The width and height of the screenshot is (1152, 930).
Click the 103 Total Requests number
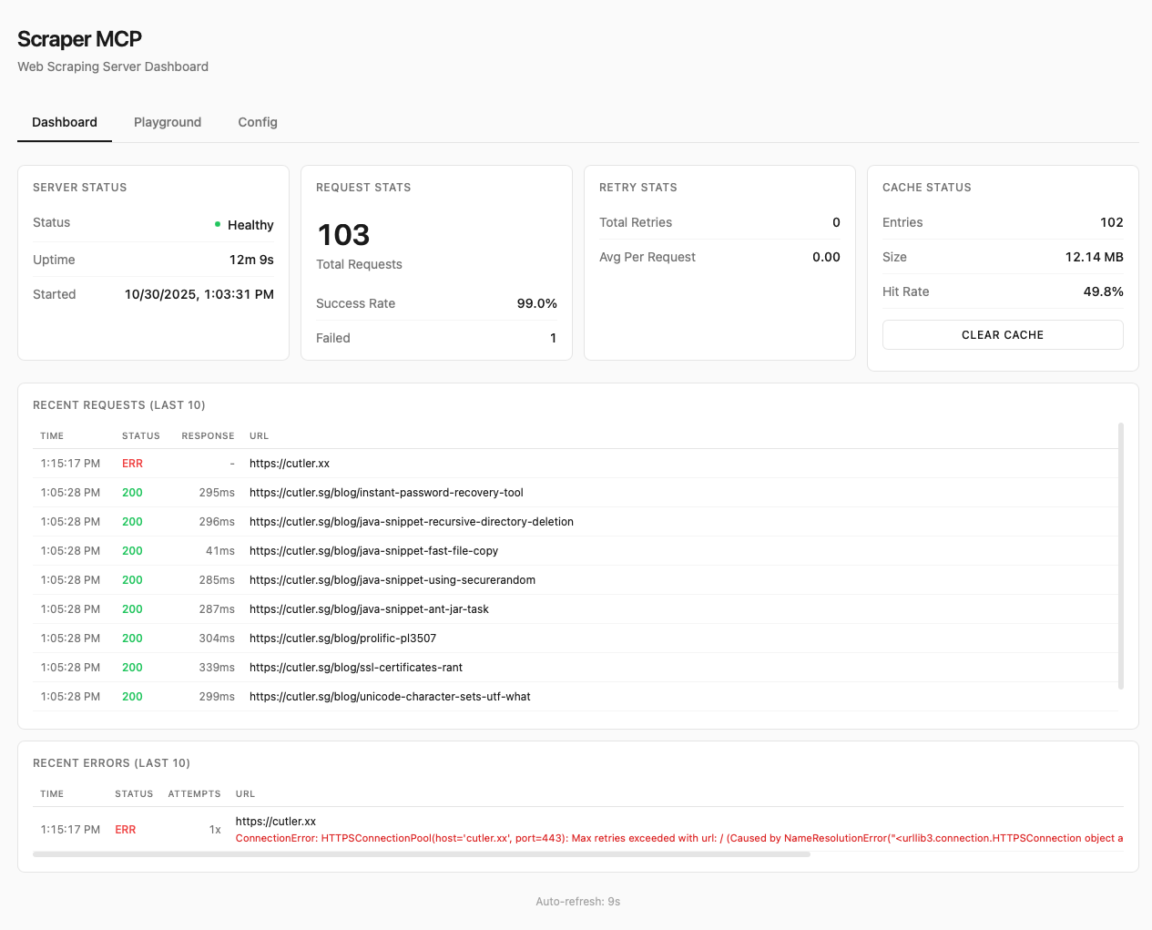tap(343, 235)
